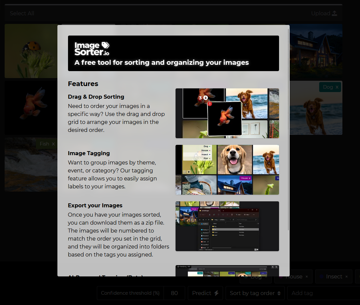This screenshot has width=360, height=305.
Task: Open the Classifying preview image at modal bottom
Action: pyautogui.click(x=227, y=271)
